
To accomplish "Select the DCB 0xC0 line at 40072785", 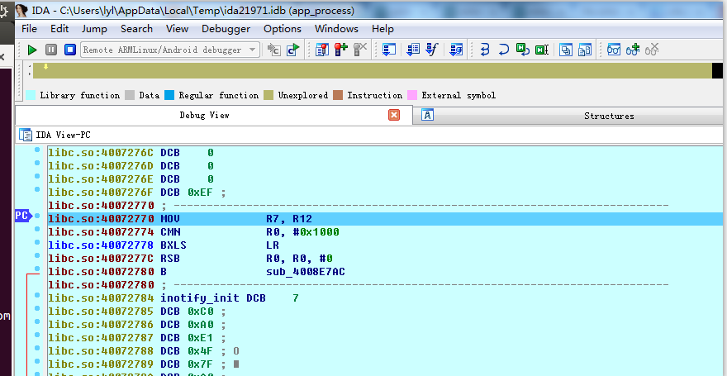I will (x=385, y=311).
